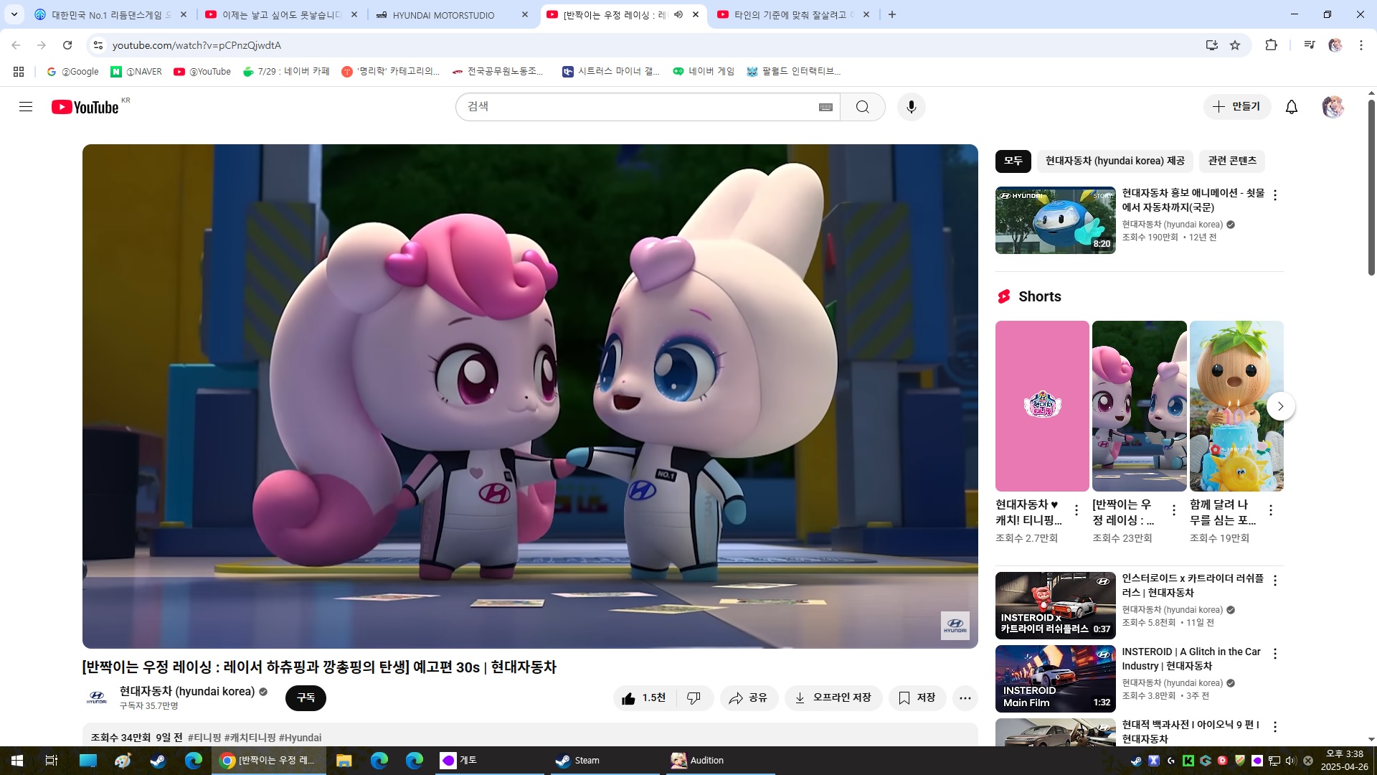
Task: Open the YouTube hamburger guide menu
Action: (26, 107)
